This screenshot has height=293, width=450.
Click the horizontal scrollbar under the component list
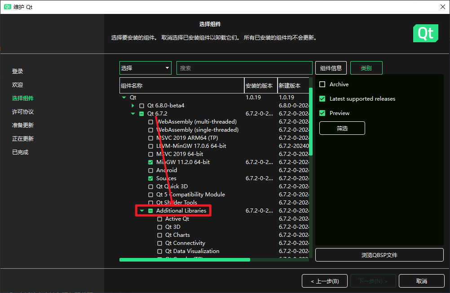pyautogui.click(x=184, y=260)
